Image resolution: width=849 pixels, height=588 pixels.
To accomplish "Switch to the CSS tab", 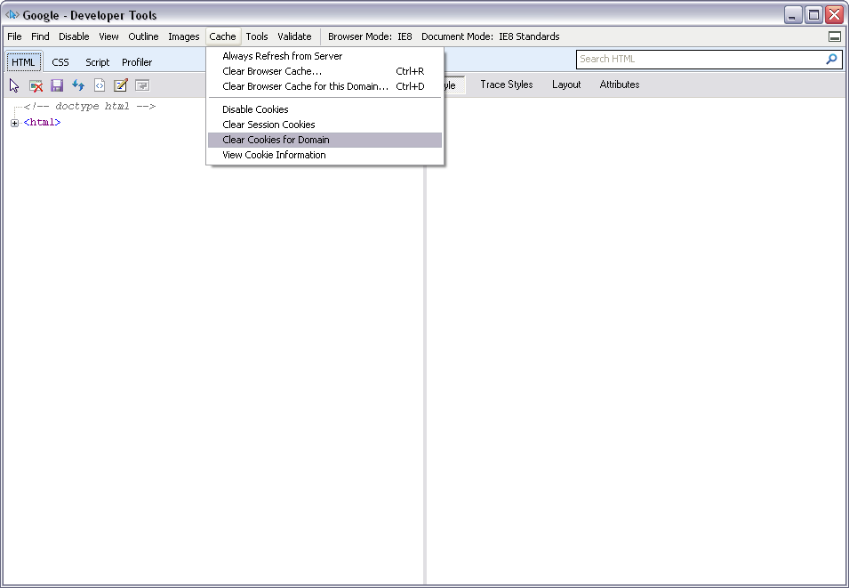I will click(x=60, y=61).
